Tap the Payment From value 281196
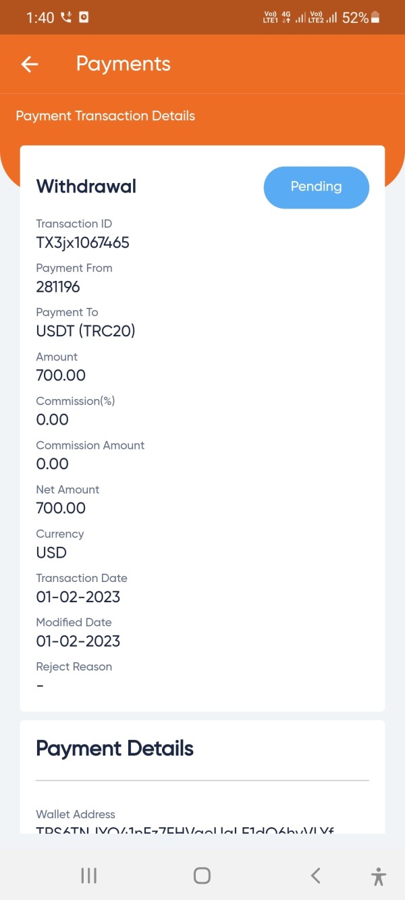 click(58, 287)
